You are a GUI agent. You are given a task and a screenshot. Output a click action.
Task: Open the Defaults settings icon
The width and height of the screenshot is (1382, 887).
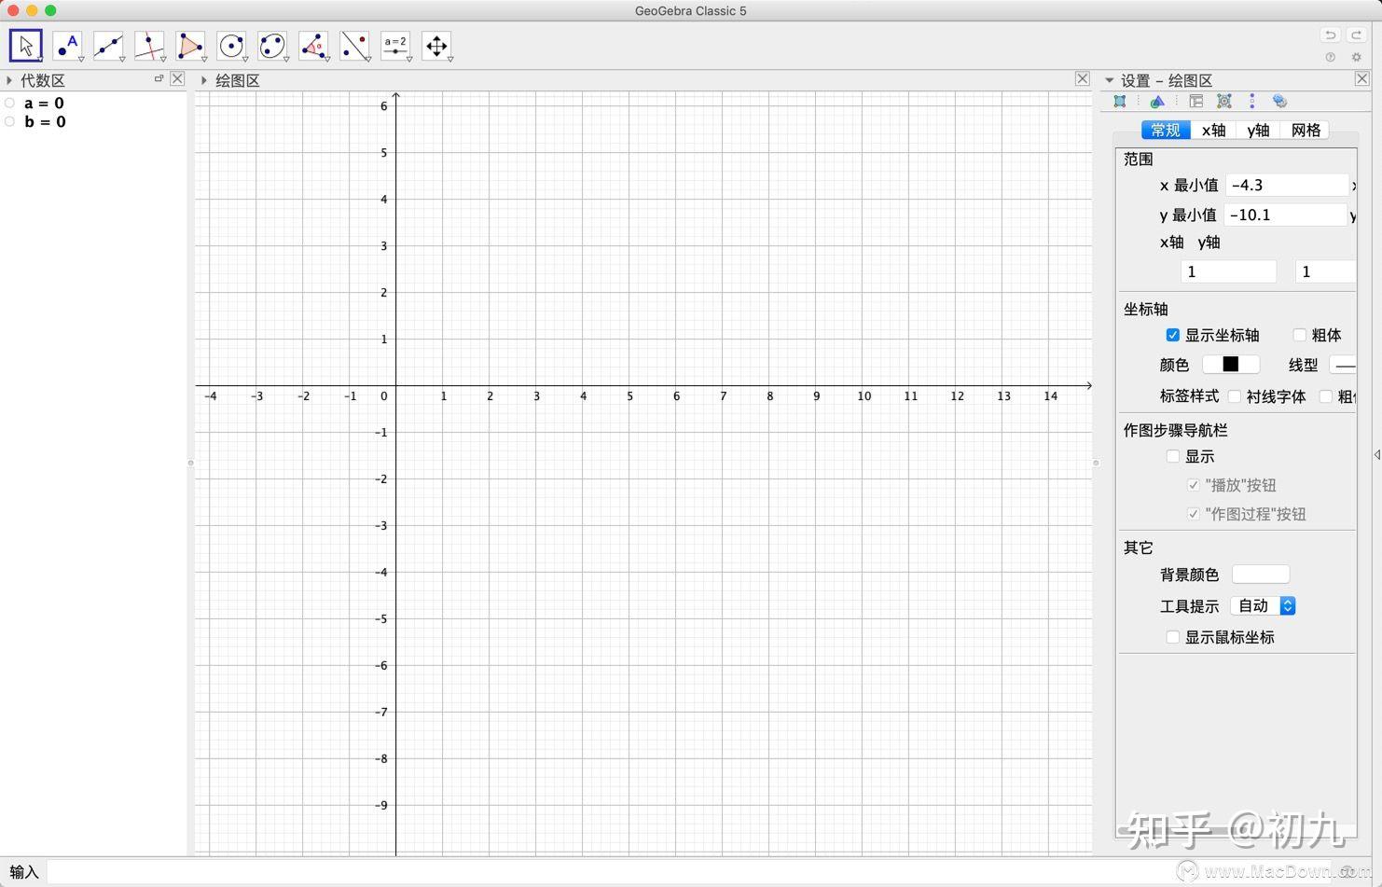[x=1224, y=102]
